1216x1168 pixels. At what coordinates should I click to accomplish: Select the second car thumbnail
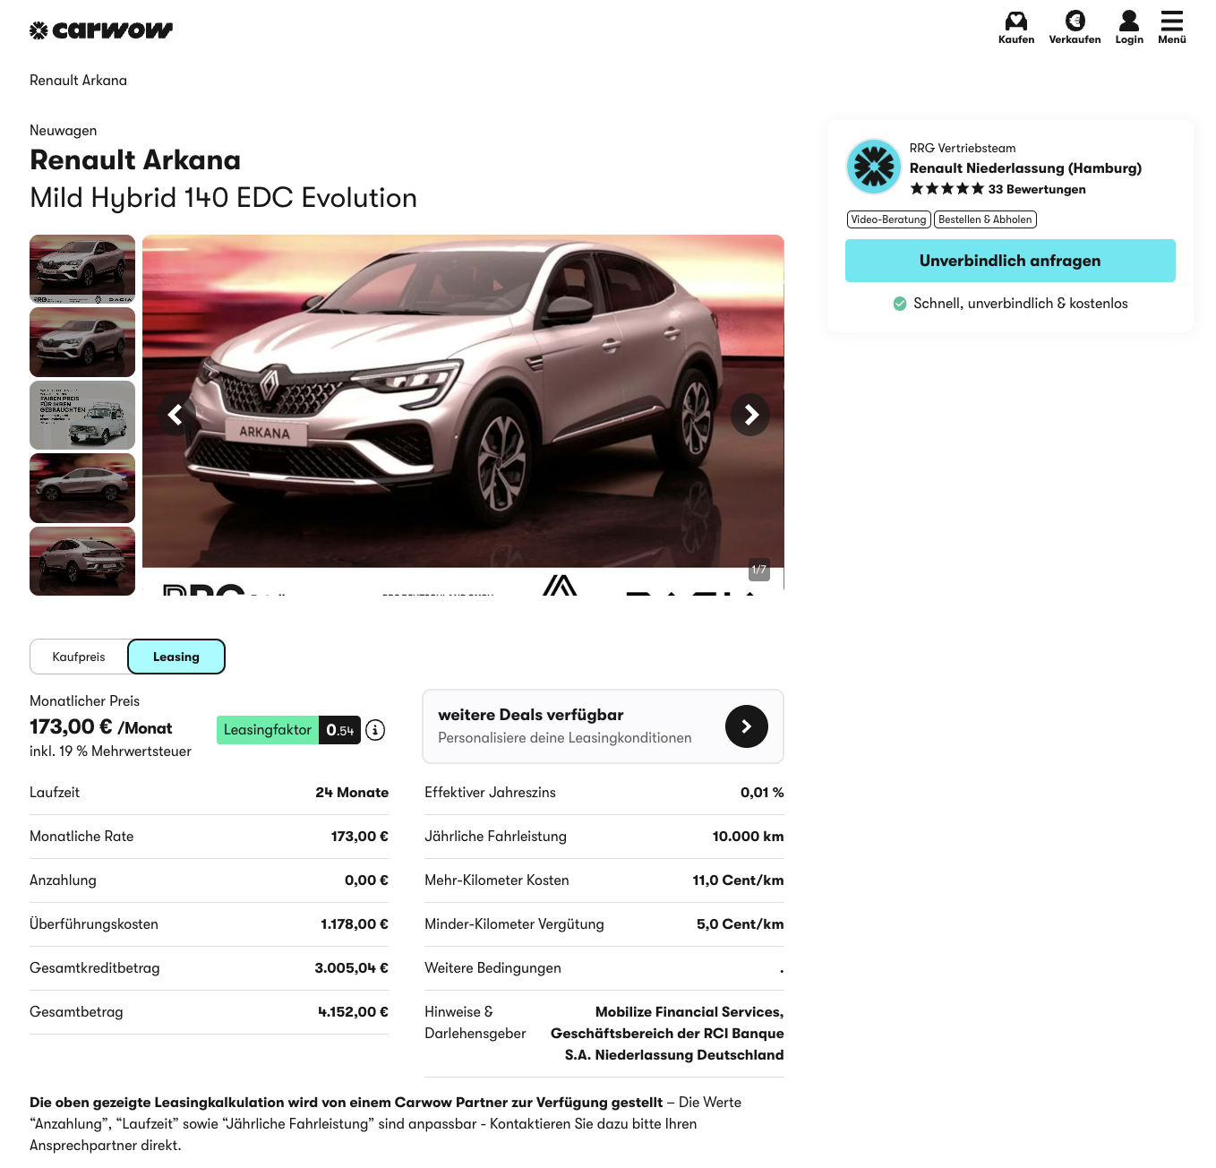coord(82,342)
